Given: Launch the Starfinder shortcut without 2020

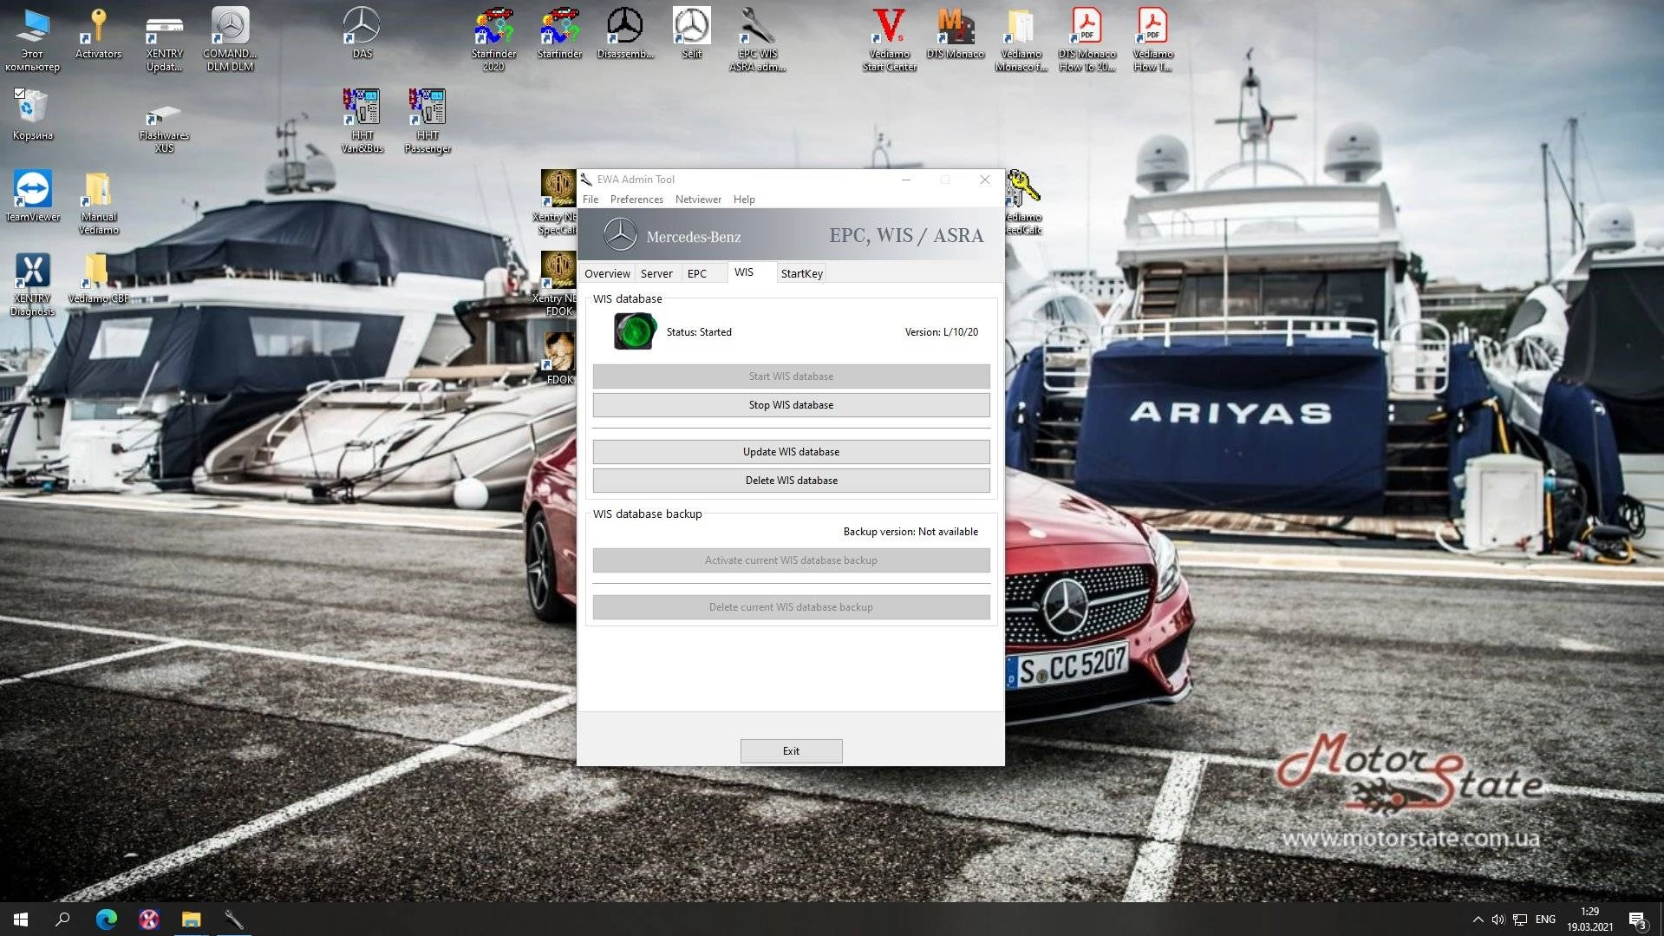Looking at the screenshot, I should click(559, 33).
